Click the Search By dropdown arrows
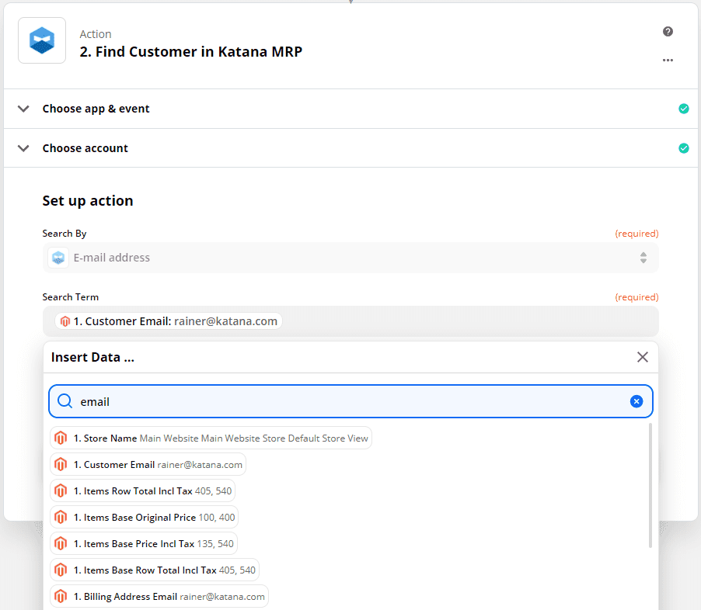This screenshot has height=610, width=701. (x=643, y=258)
